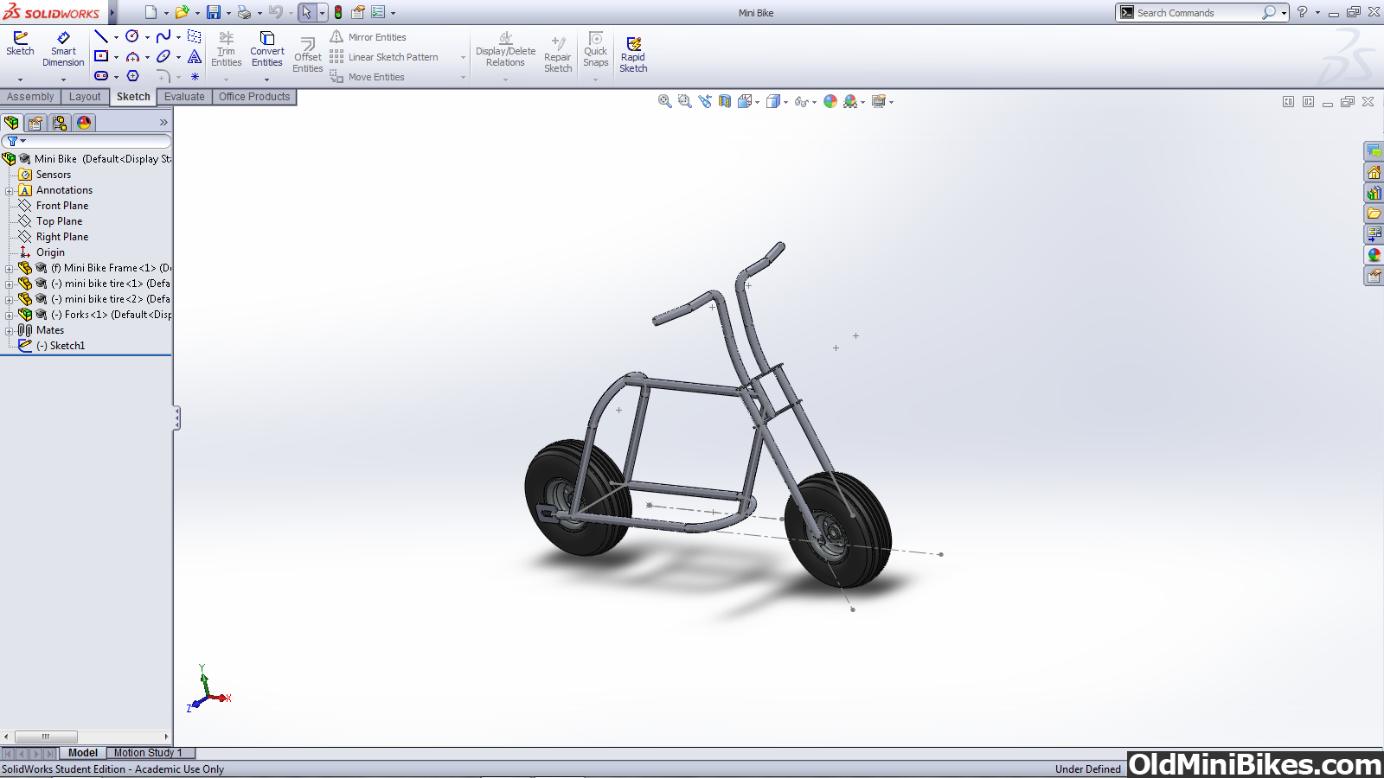Switch to the Evaluate tab
This screenshot has height=778, width=1384.
[184, 97]
